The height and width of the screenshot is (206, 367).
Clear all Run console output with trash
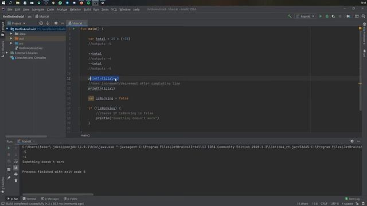click(x=15, y=181)
